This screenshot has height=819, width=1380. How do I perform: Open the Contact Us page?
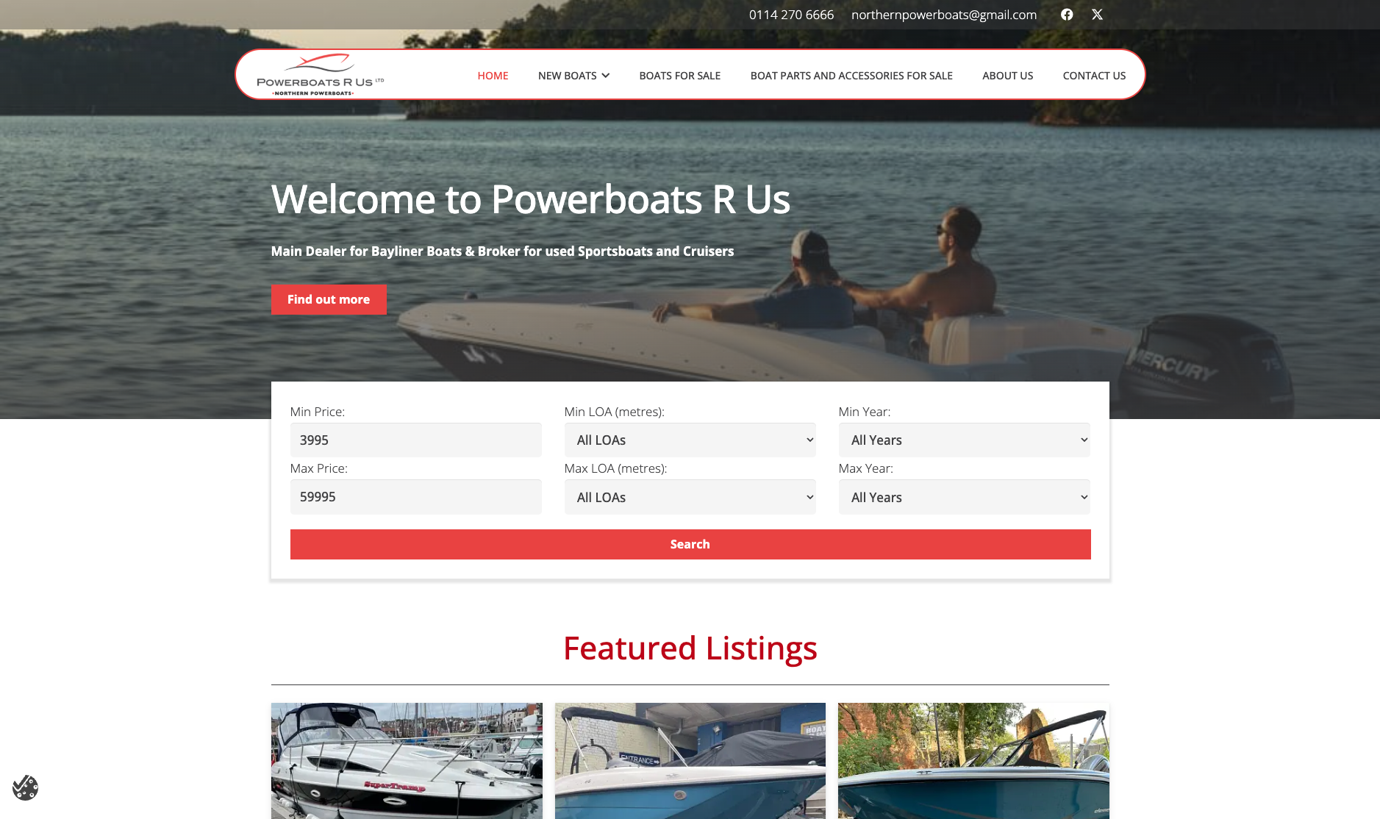pos(1094,76)
